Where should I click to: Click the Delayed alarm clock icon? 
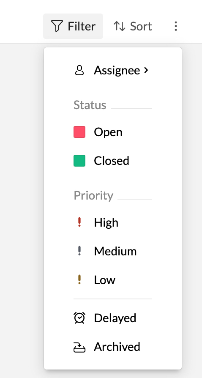pyautogui.click(x=79, y=318)
